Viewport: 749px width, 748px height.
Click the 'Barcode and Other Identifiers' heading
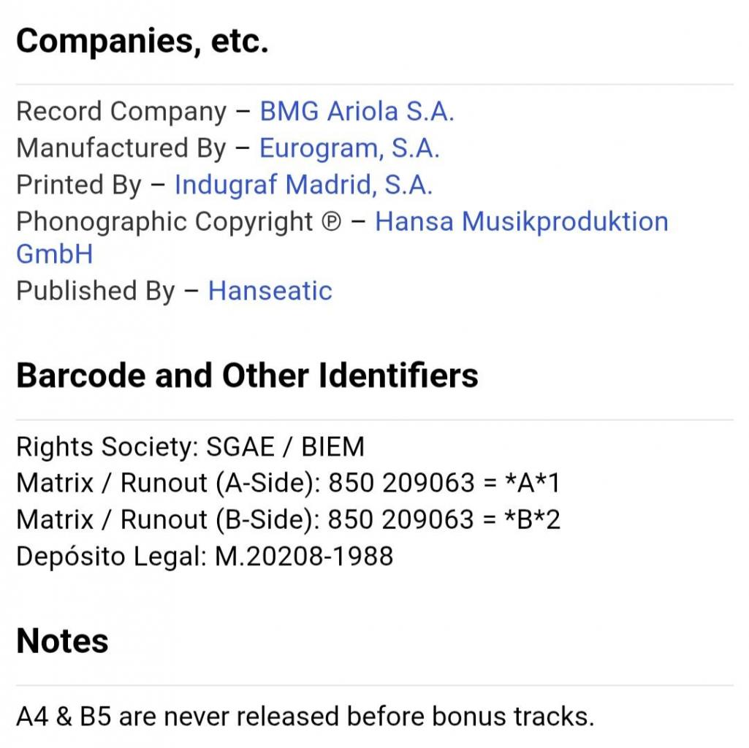pos(247,375)
